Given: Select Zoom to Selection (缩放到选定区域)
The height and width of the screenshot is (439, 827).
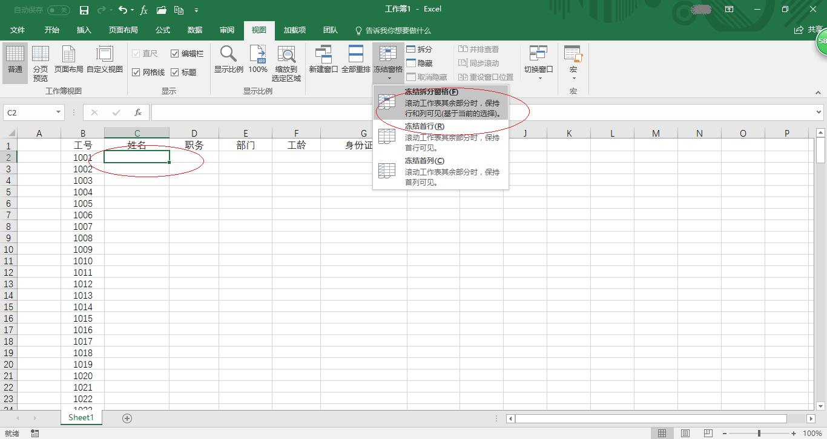Looking at the screenshot, I should (286, 63).
